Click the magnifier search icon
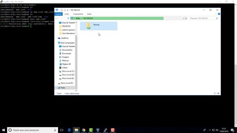This screenshot has height=133, width=237. (x=217, y=18)
